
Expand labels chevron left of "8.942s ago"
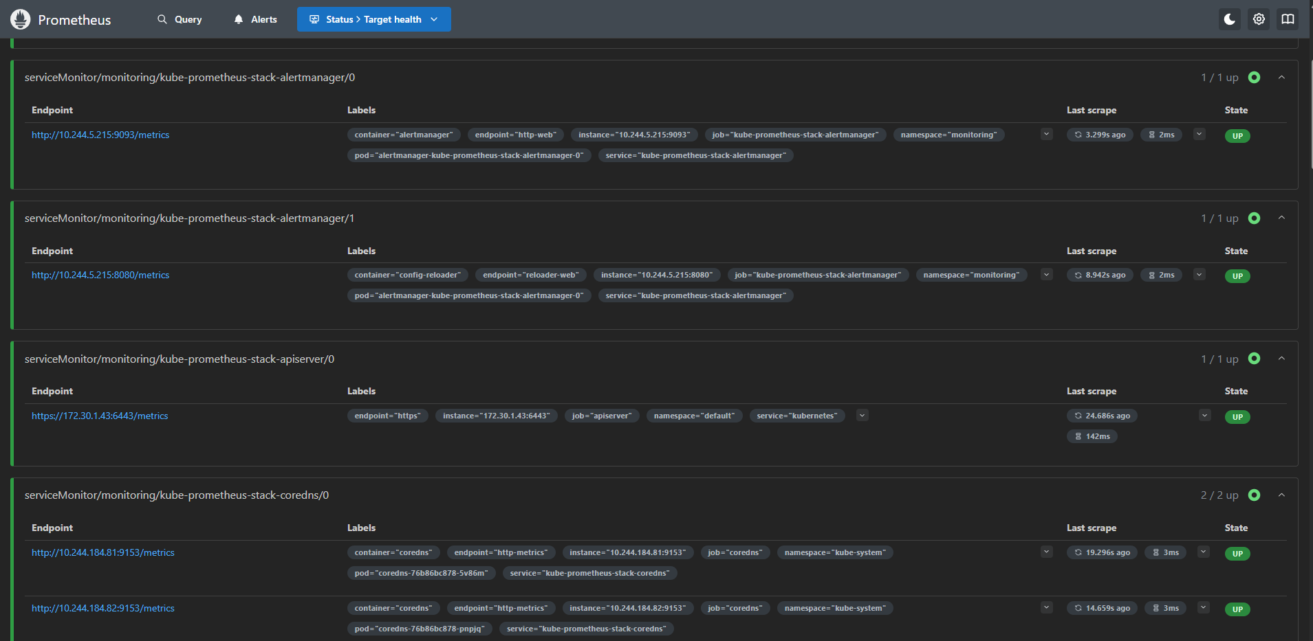[x=1047, y=275]
